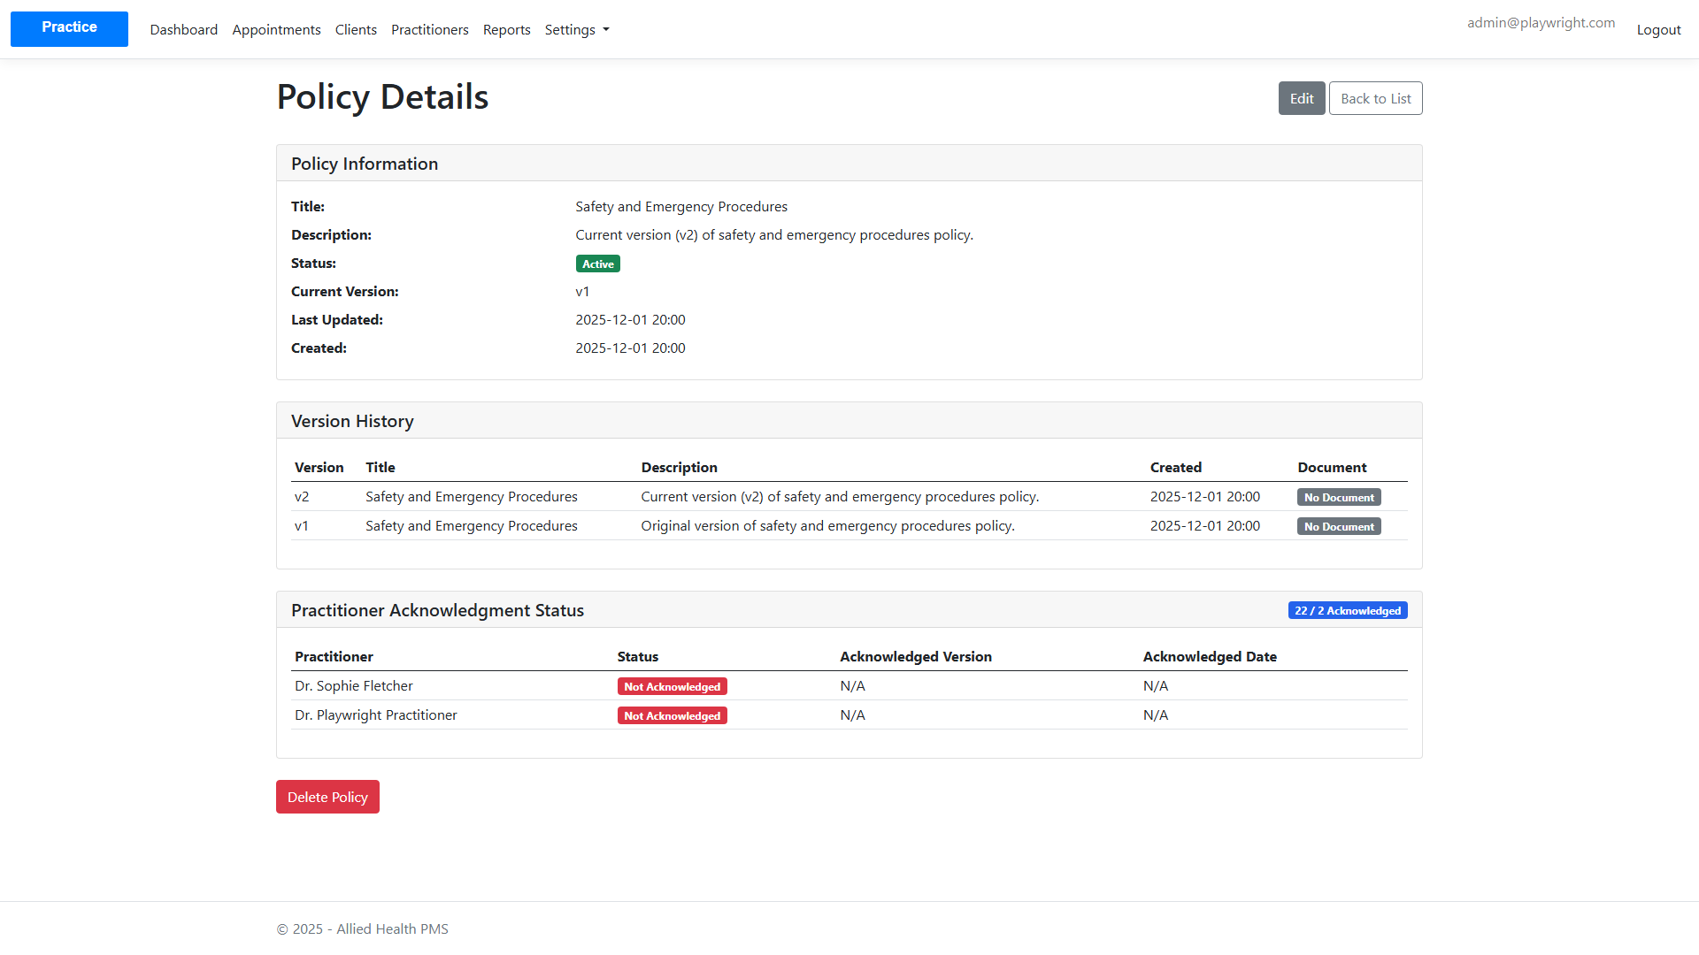
Task: Click Dr. Playwright Practitioner's Not Acknowledged badge
Action: click(673, 715)
